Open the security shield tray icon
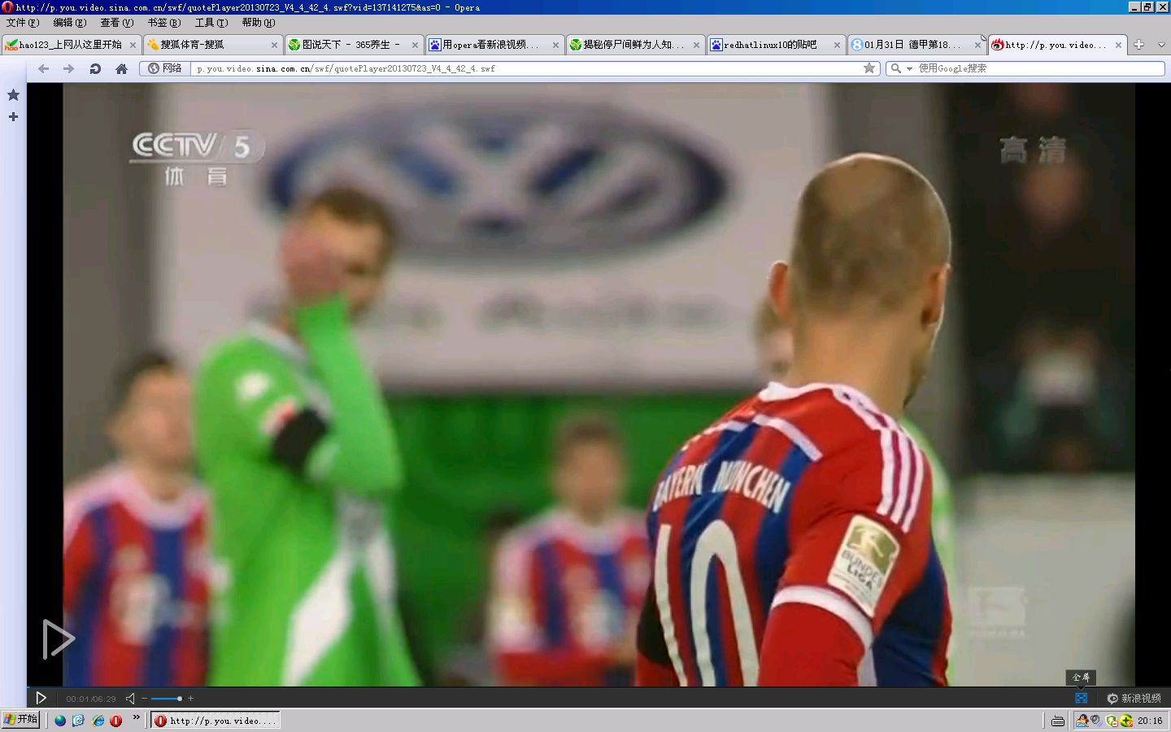 coord(1112,721)
